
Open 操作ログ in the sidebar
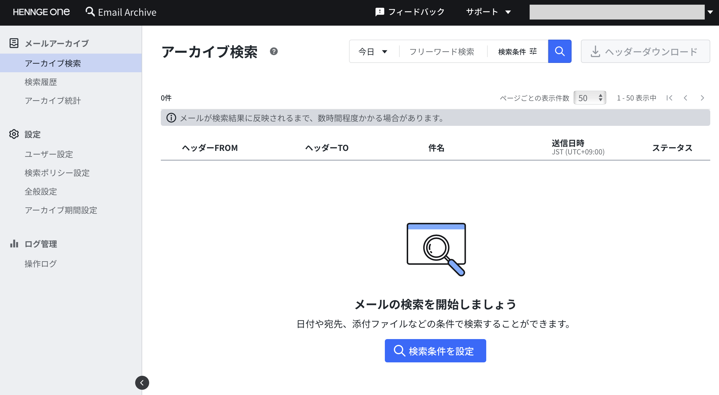click(x=40, y=264)
